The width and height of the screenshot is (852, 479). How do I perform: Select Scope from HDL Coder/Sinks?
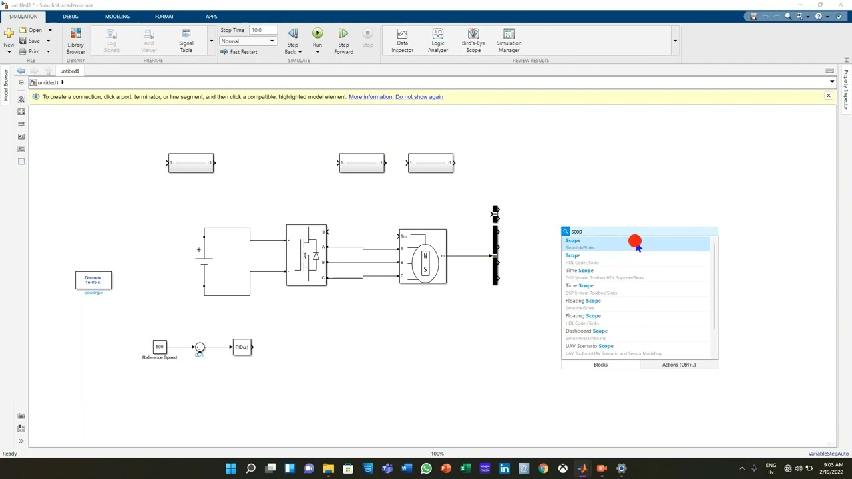tap(636, 259)
